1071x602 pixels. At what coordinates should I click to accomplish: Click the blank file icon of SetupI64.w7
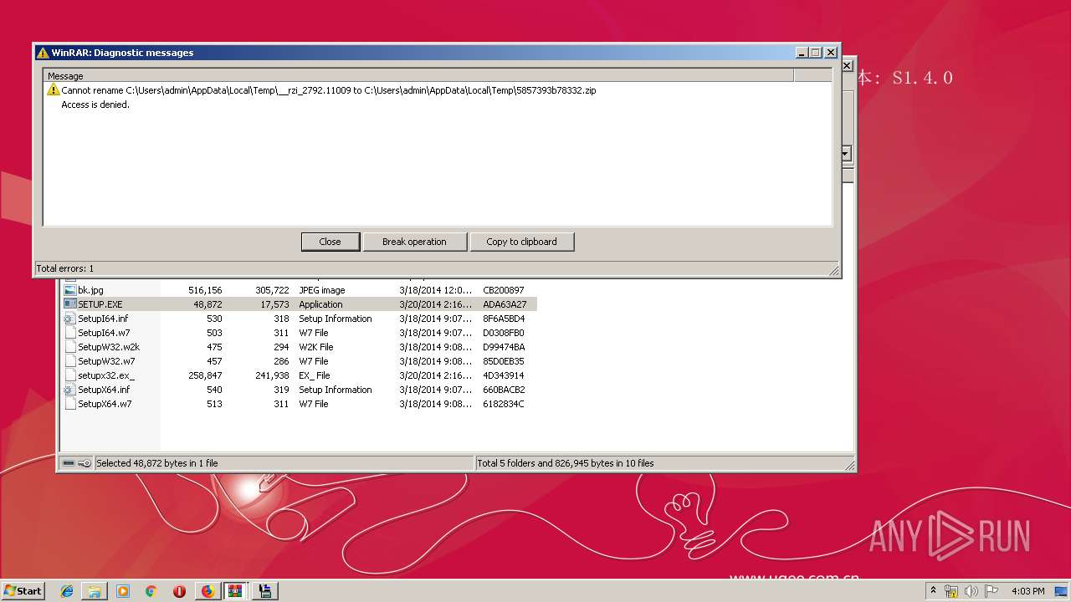click(69, 333)
